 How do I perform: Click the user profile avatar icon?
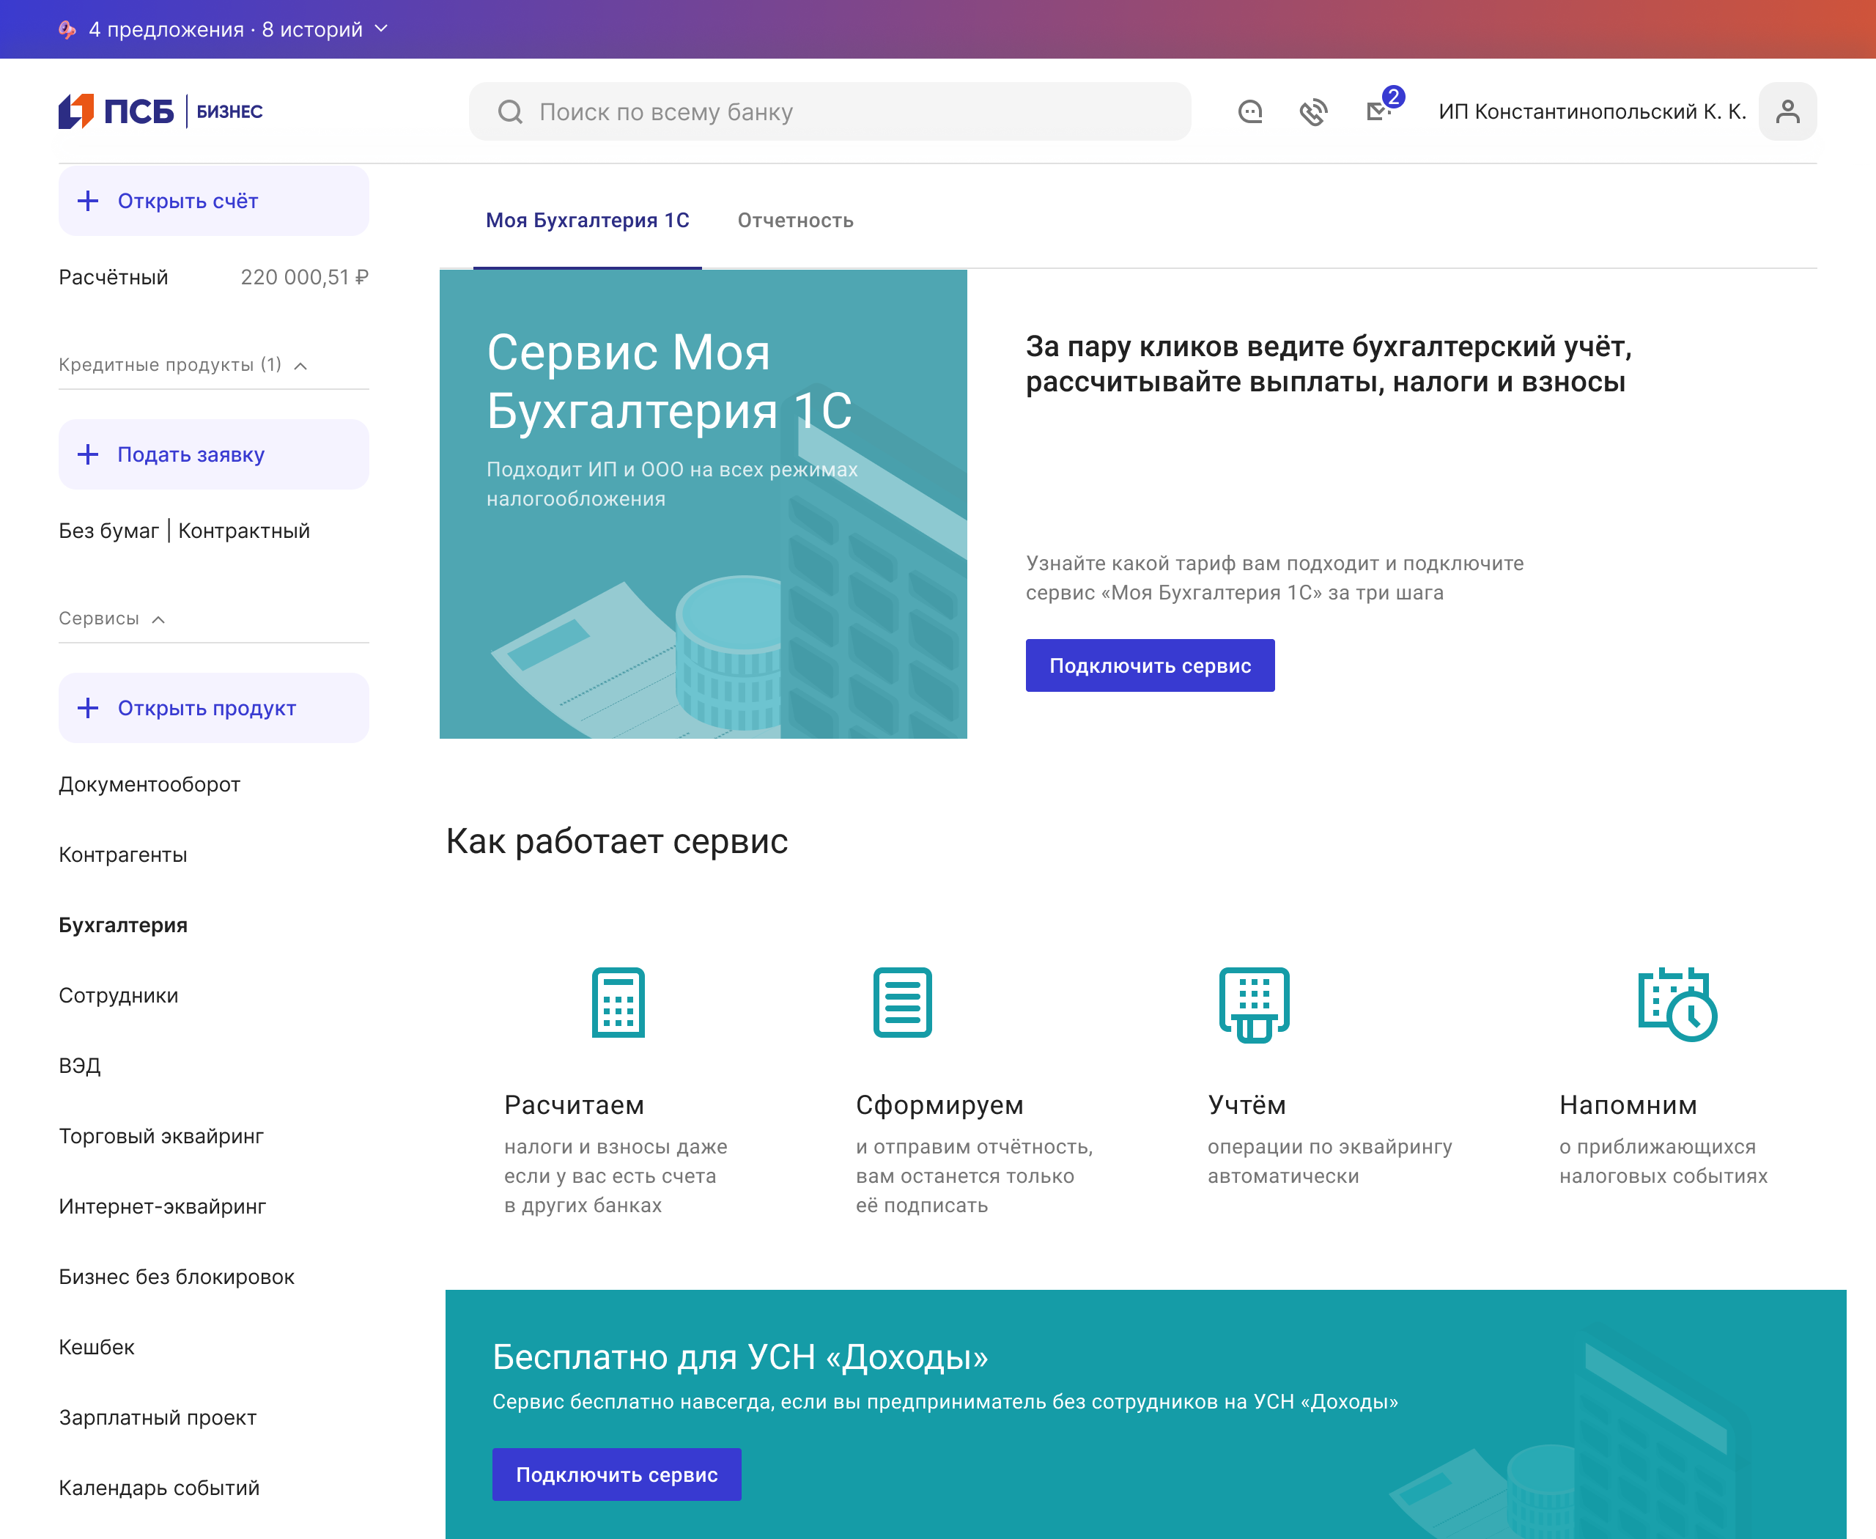click(1787, 111)
